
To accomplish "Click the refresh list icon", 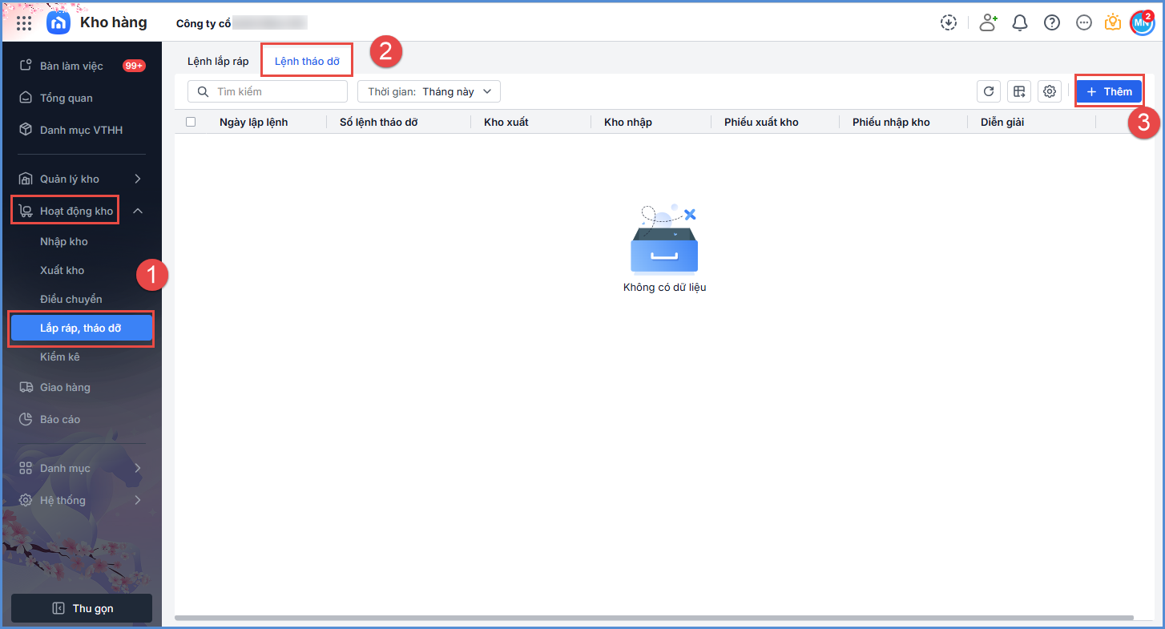I will [x=989, y=91].
